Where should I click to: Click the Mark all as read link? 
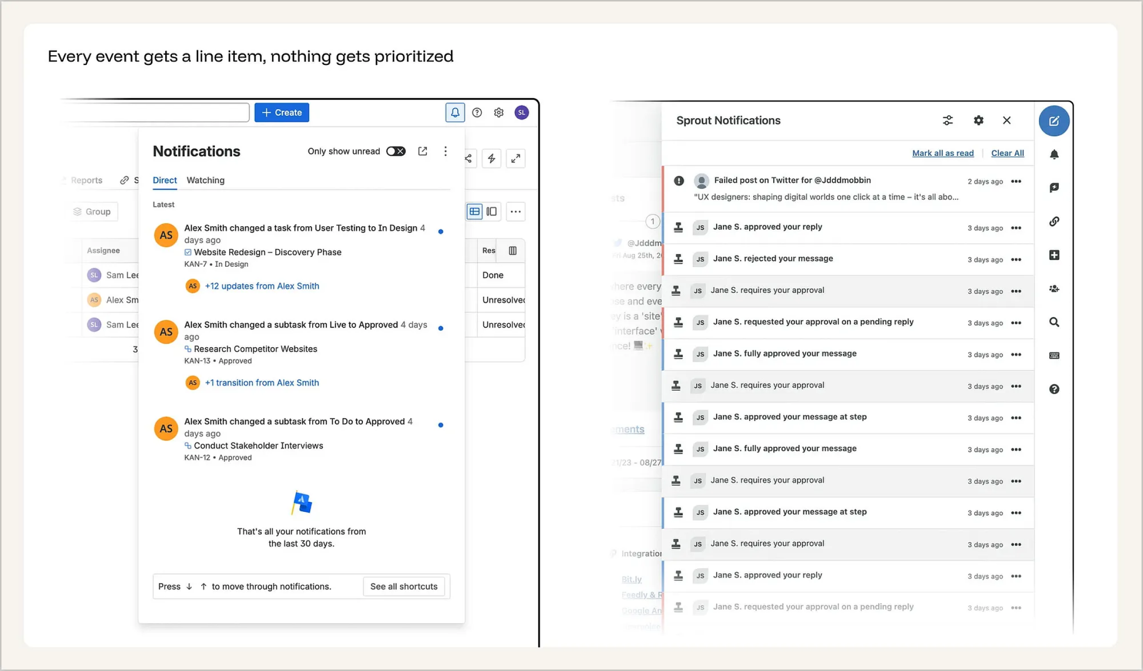943,153
